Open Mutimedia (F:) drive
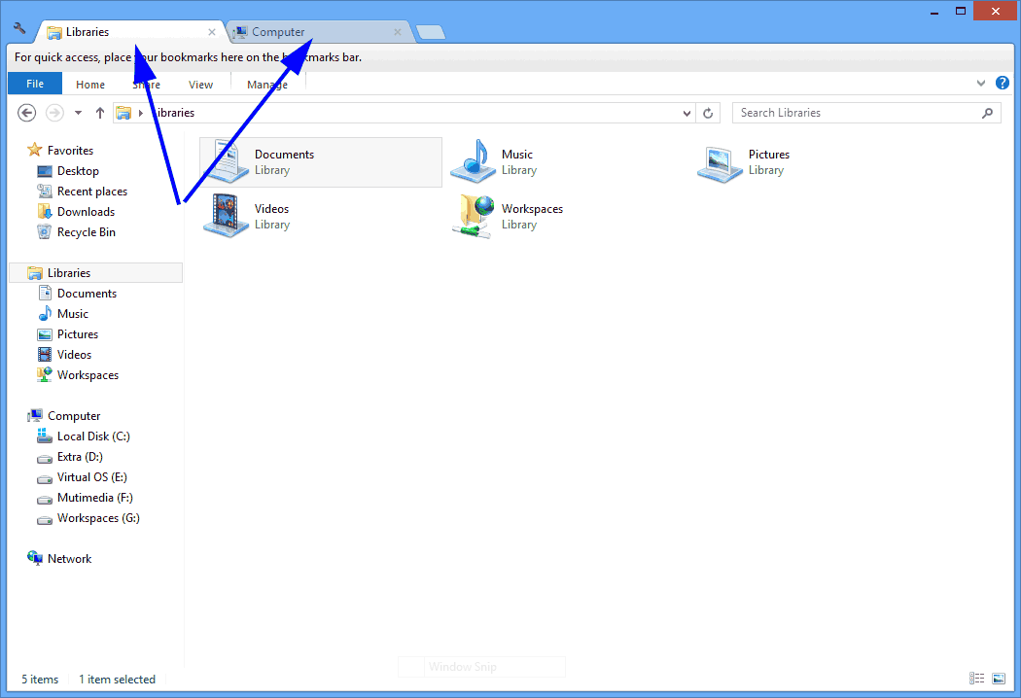Screen dimensions: 1021x698 click(x=94, y=498)
